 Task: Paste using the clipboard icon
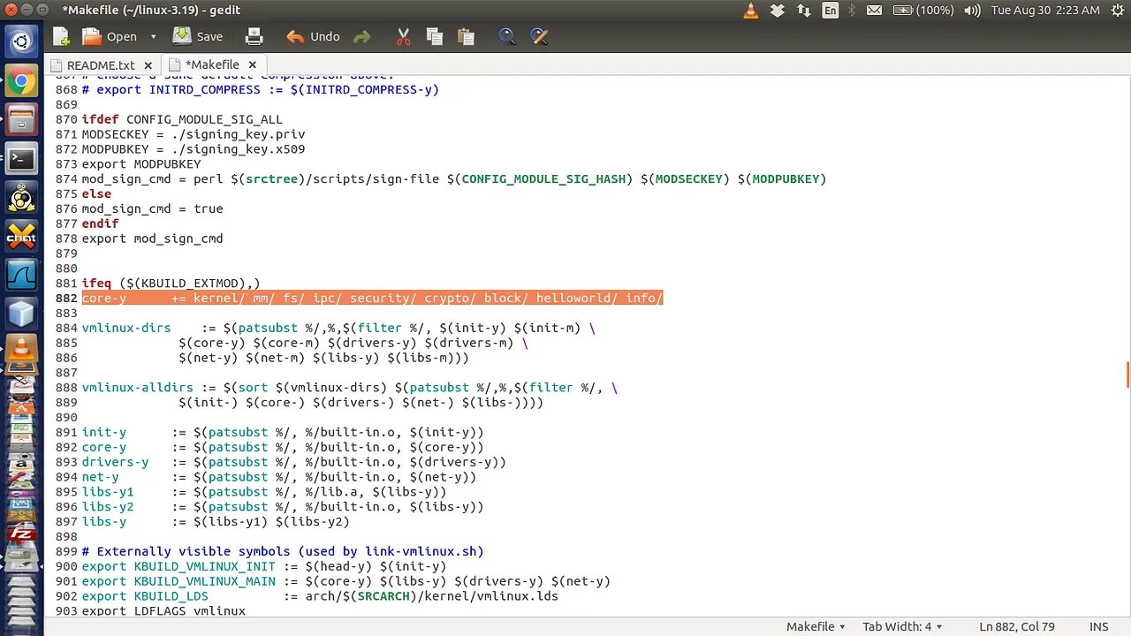466,36
